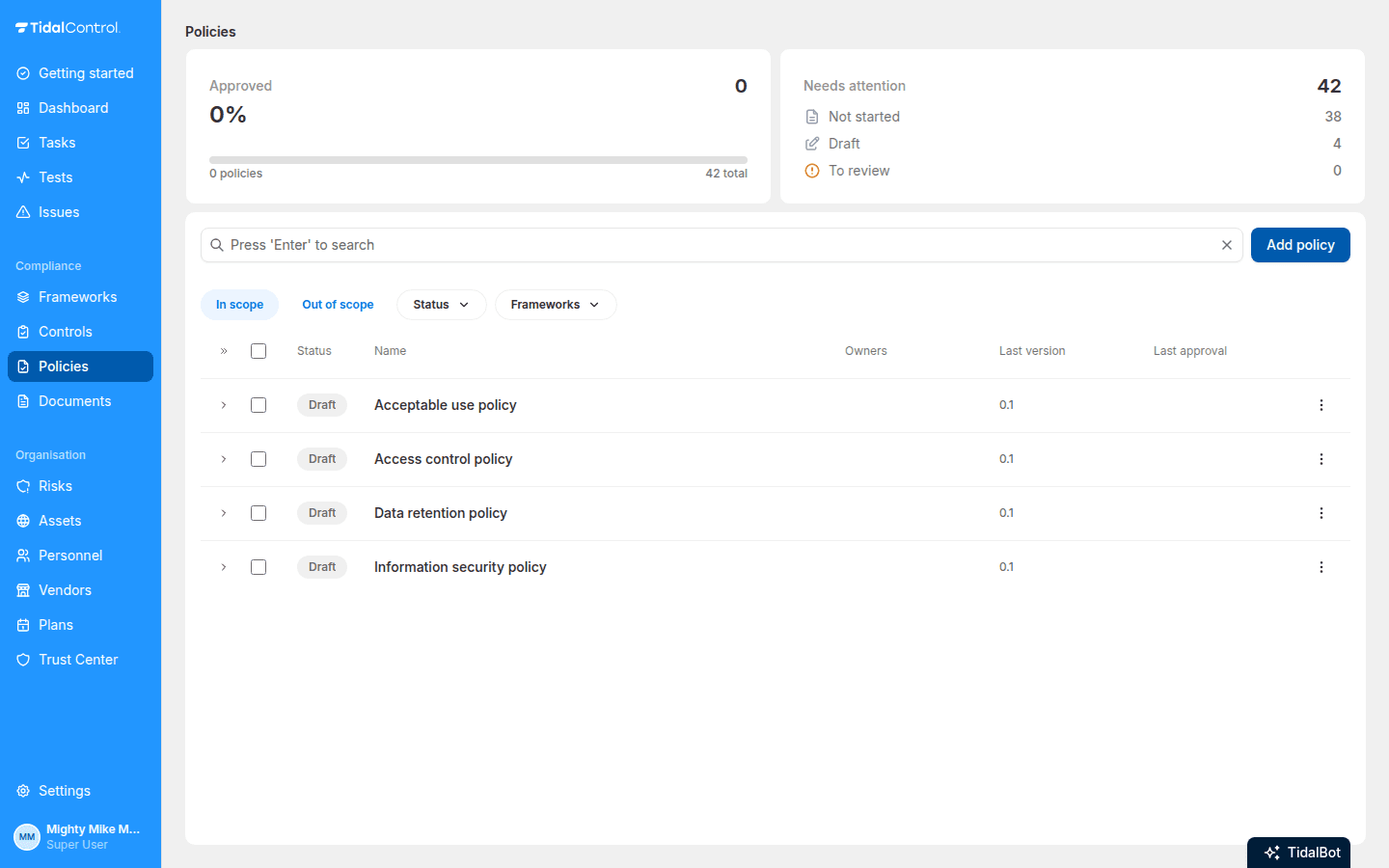
Task: Go to Dashboard in the sidebar
Action: pyautogui.click(x=80, y=108)
